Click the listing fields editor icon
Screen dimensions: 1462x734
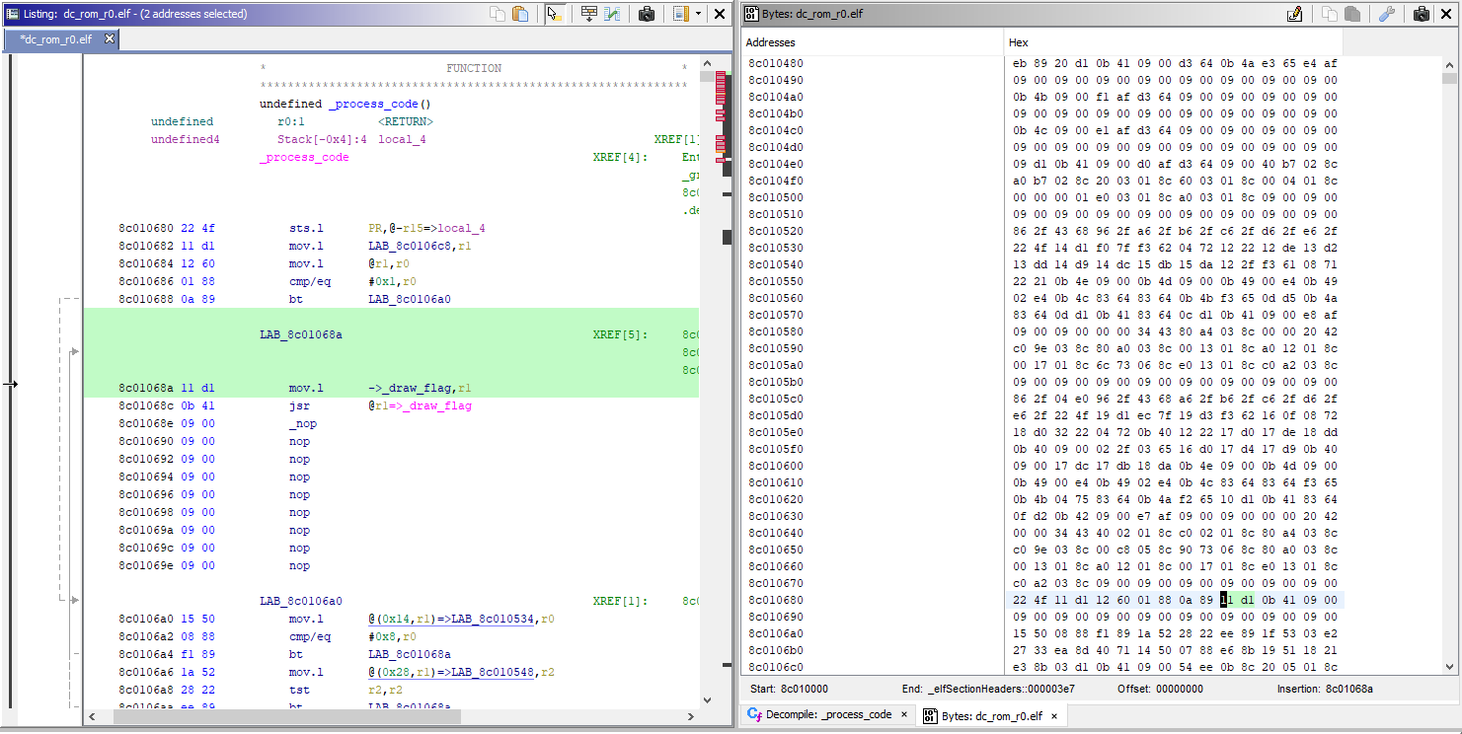tap(680, 14)
